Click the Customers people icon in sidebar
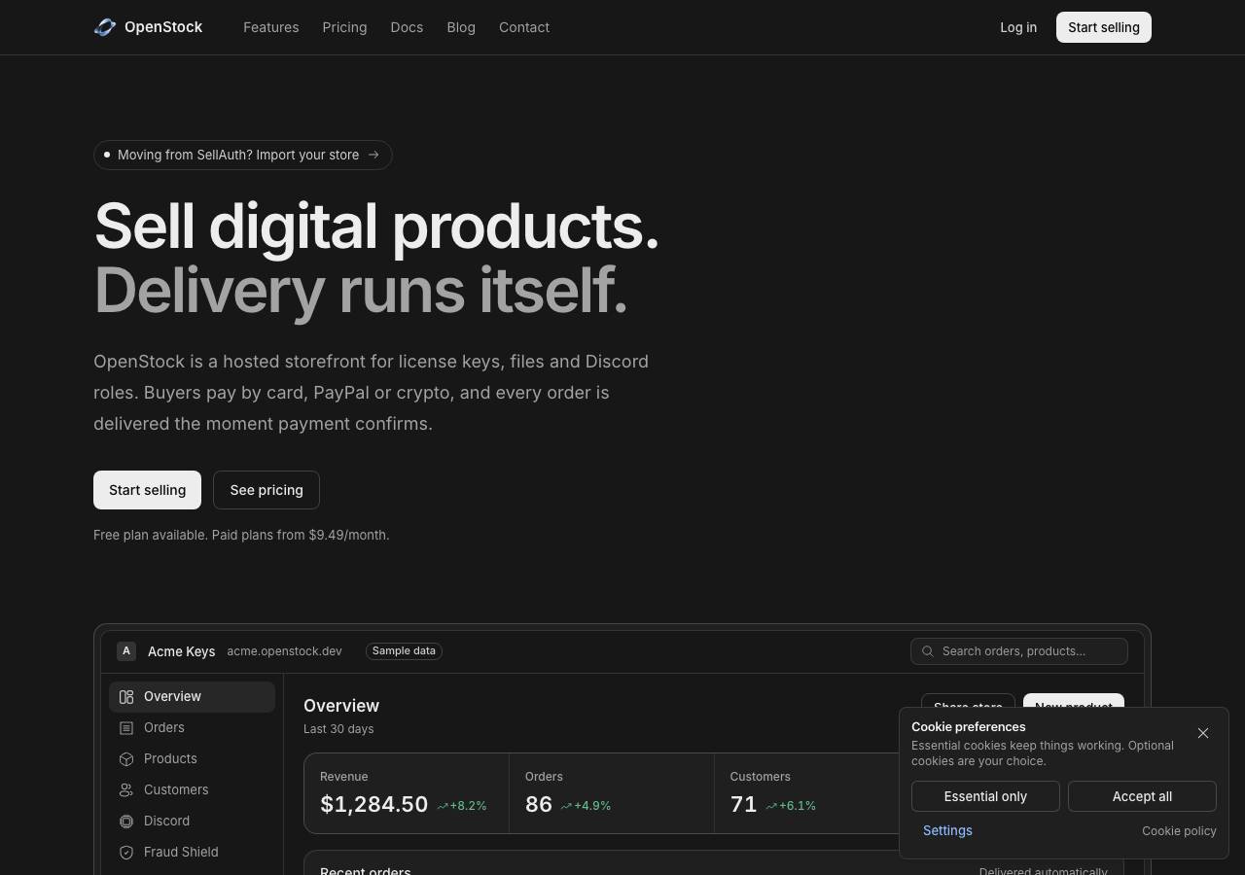The height and width of the screenshot is (875, 1245). click(126, 790)
